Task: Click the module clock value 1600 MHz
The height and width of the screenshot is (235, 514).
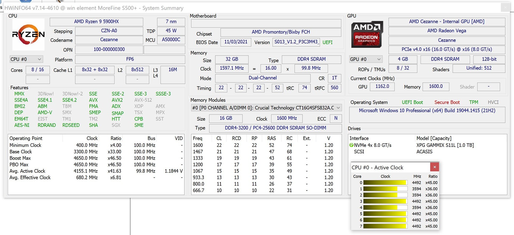Action: click(287, 118)
